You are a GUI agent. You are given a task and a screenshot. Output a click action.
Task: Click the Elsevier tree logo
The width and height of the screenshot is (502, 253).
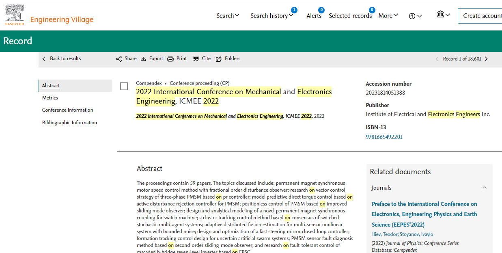[15, 15]
